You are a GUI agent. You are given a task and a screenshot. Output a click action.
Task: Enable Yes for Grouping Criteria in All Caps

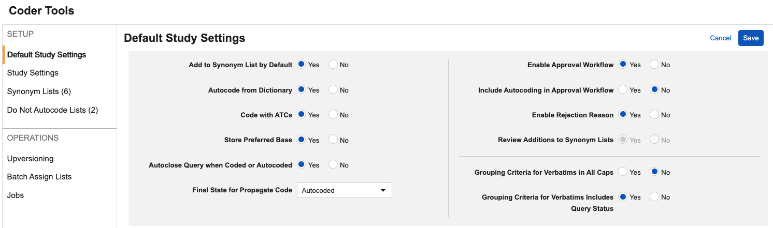pyautogui.click(x=623, y=172)
